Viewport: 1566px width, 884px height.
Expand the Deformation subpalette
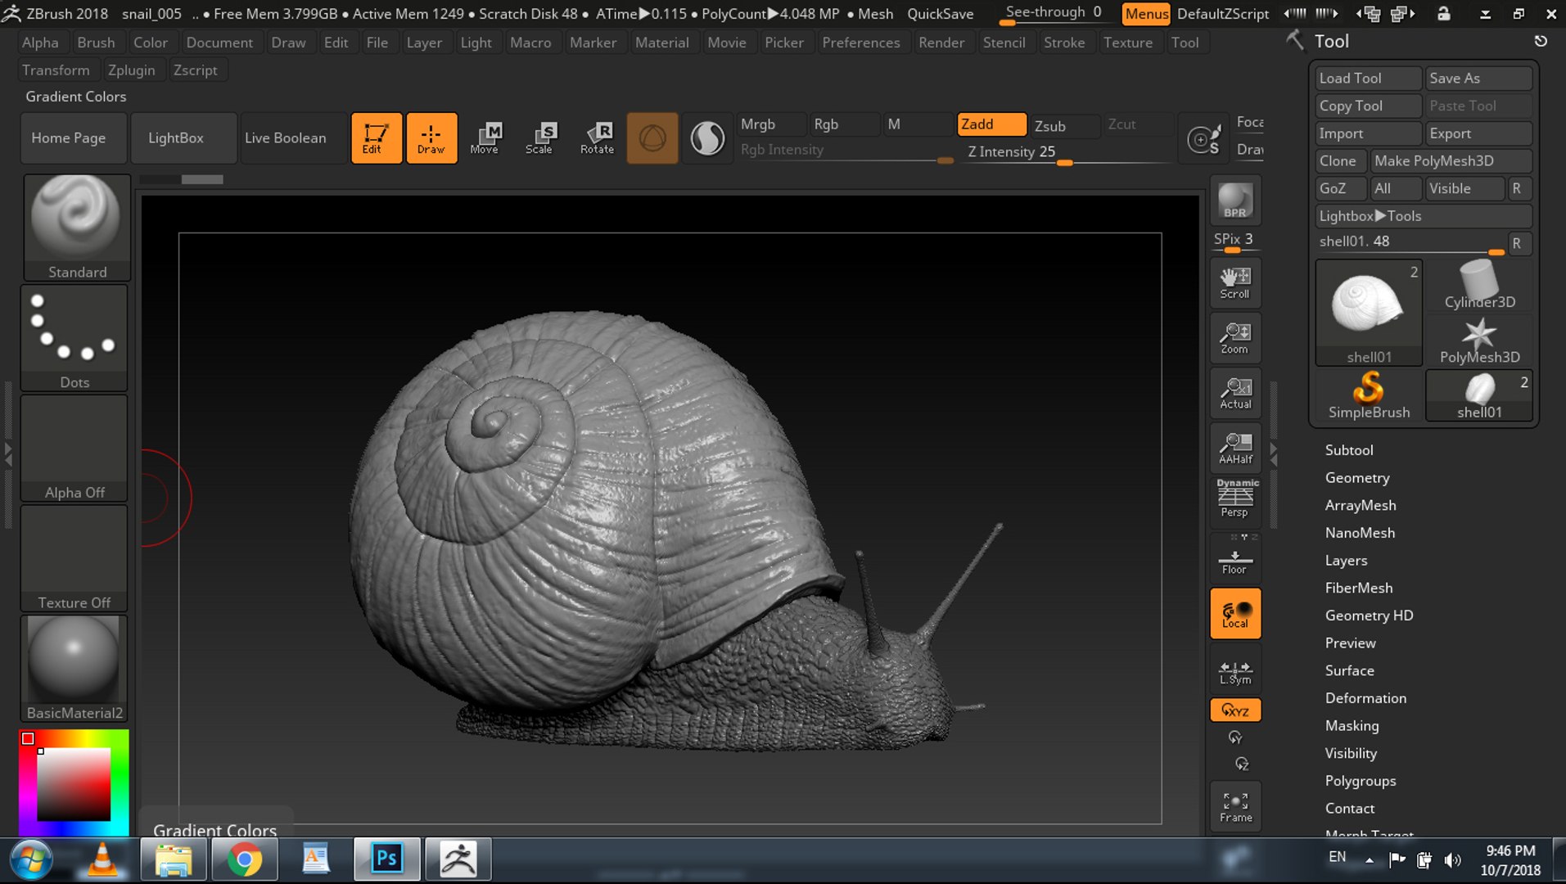point(1365,698)
